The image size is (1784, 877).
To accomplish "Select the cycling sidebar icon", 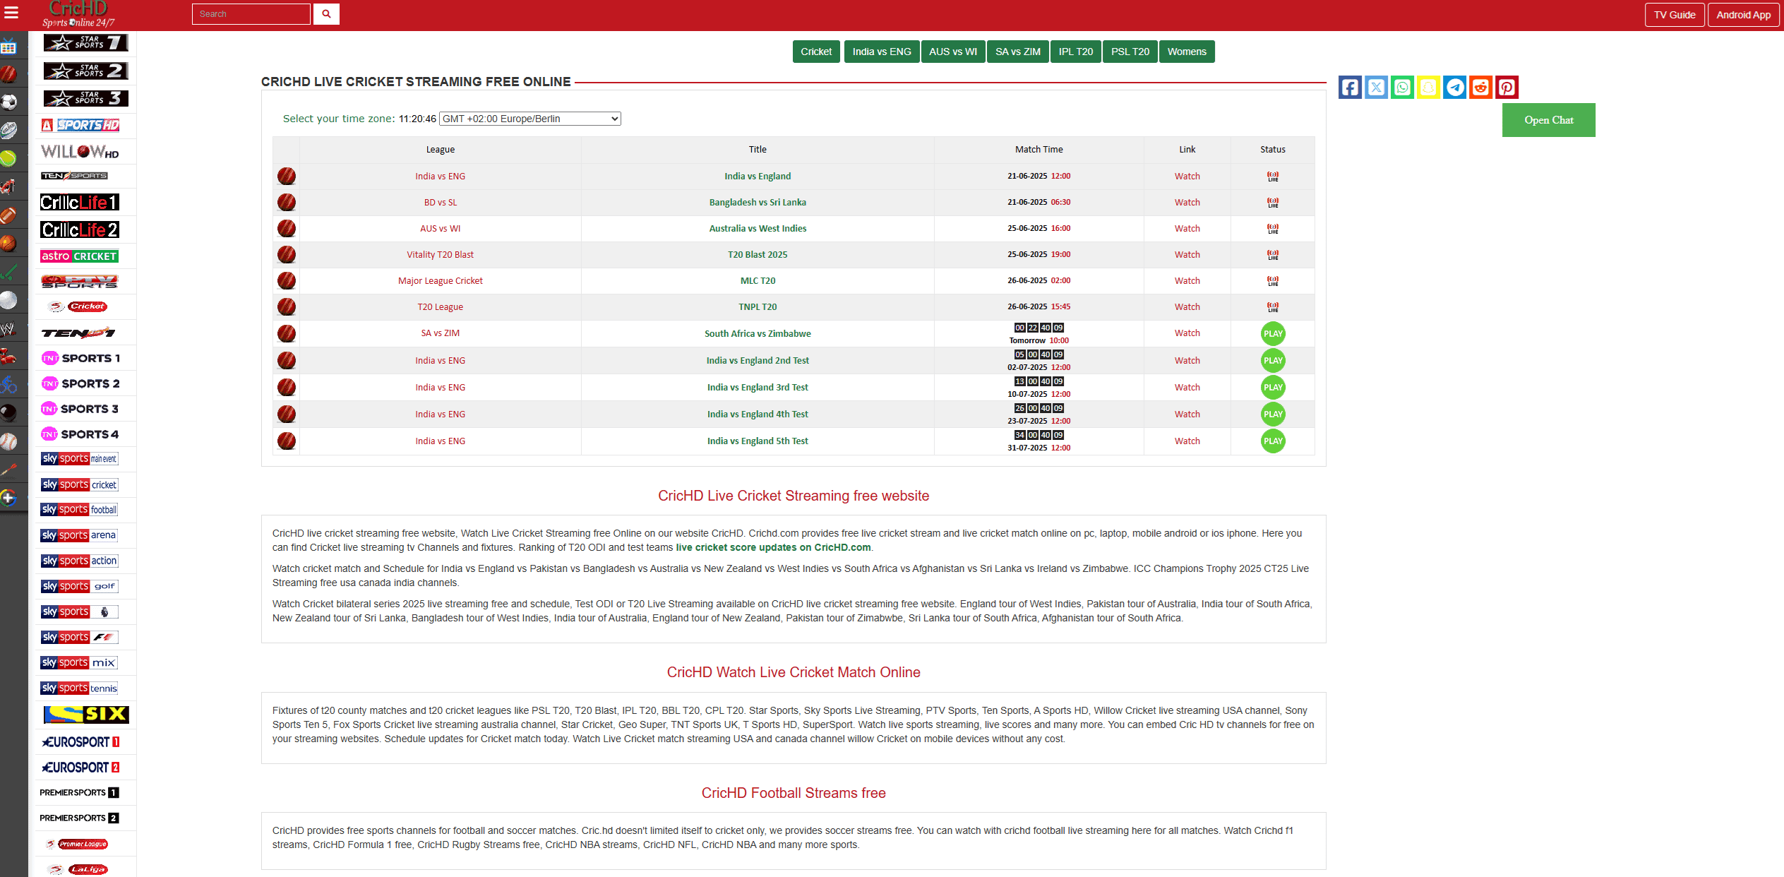I will (8, 385).
